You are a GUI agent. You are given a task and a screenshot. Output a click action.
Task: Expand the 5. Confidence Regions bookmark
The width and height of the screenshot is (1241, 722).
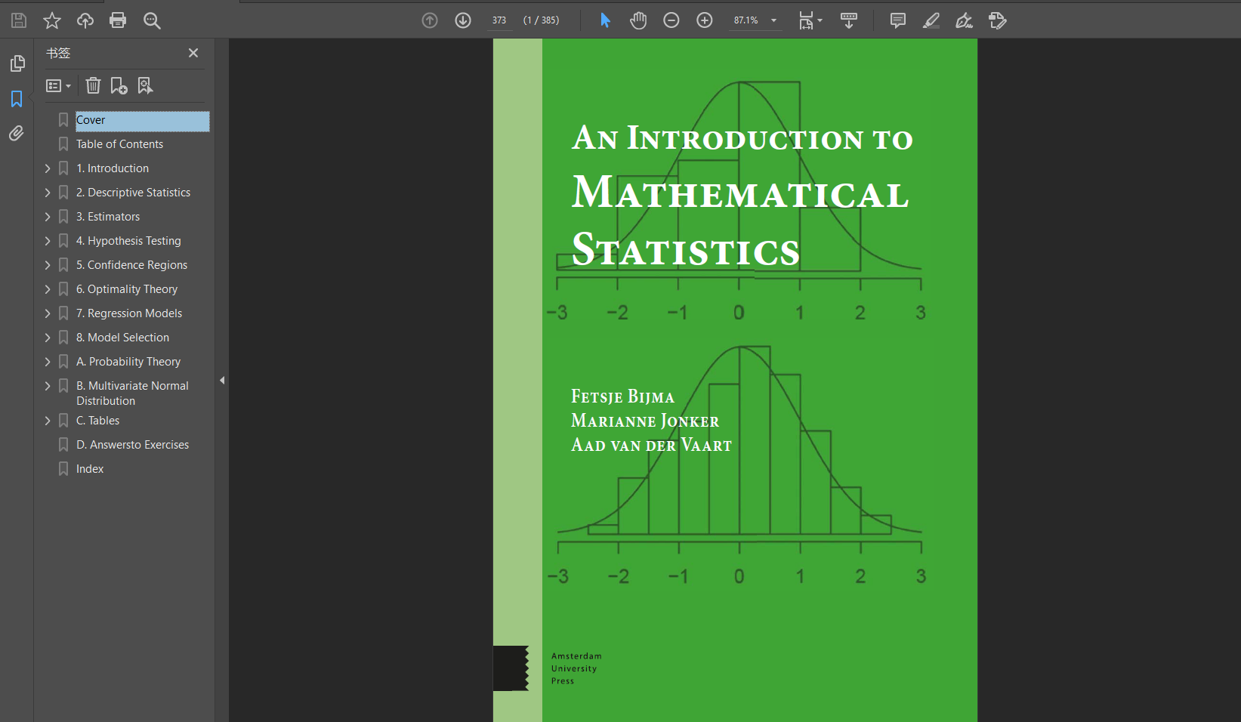[48, 265]
